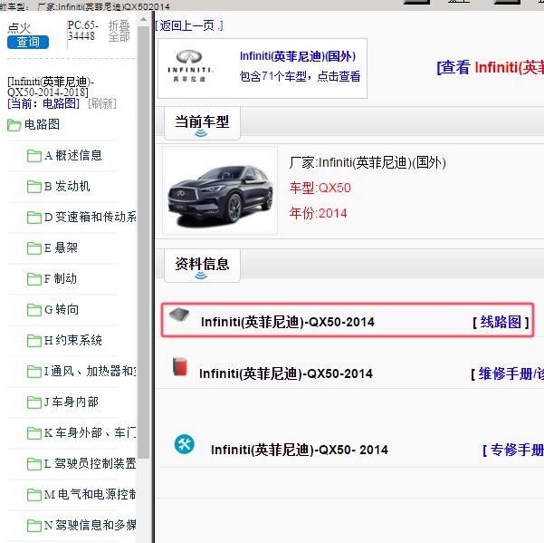This screenshot has height=543, width=544.
Task: Click the PC.65-34448 code text
Action: 83,31
